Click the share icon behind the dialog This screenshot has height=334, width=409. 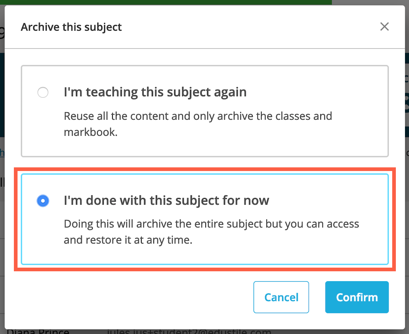point(407,103)
